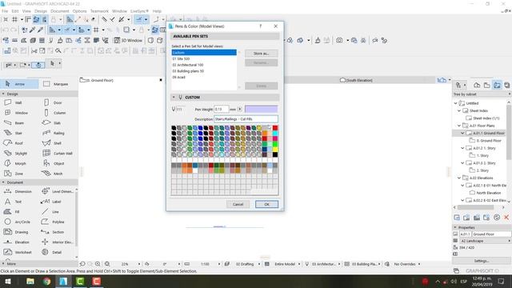
Task: Select the Zone tool
Action: coord(14,174)
